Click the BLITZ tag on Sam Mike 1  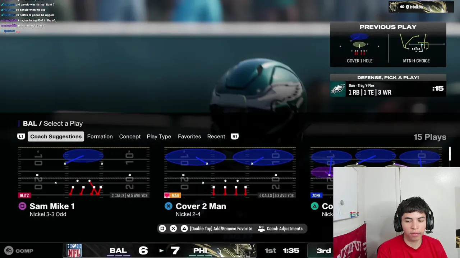[x=24, y=195]
